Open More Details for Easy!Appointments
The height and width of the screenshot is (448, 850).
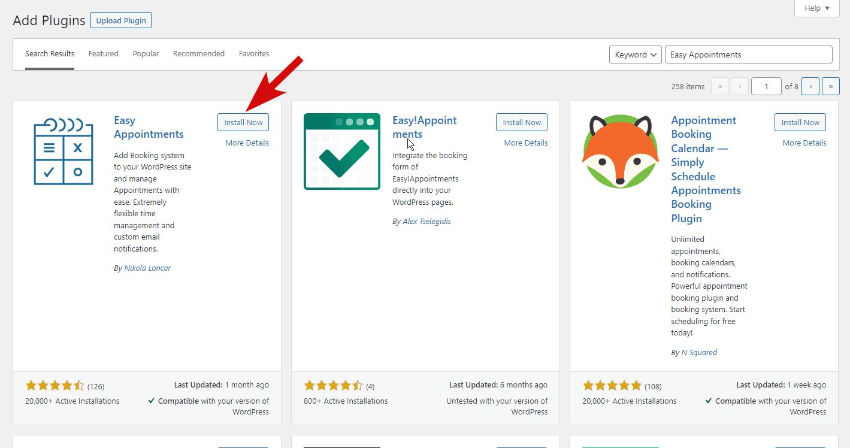point(525,143)
